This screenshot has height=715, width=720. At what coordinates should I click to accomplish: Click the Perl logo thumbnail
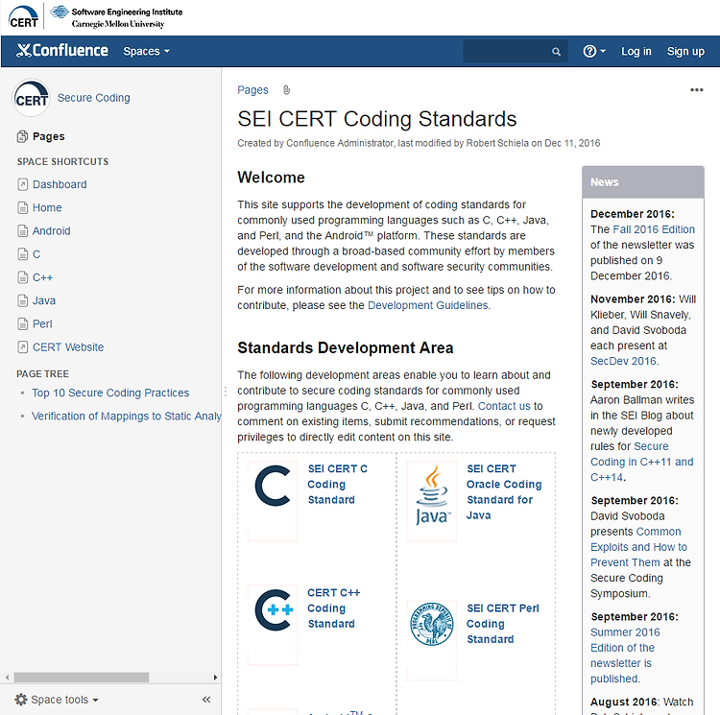(x=432, y=640)
